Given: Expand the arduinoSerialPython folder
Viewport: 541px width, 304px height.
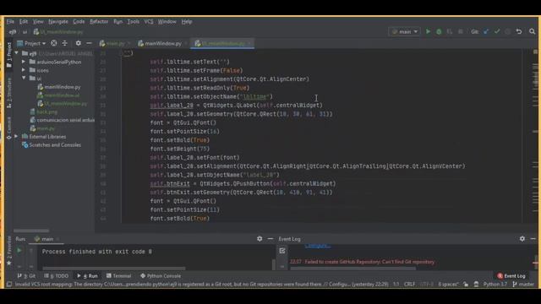Looking at the screenshot, I should (x=24, y=62).
